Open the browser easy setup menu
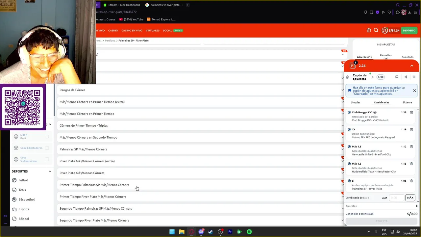The height and width of the screenshot is (237, 421). point(416,12)
